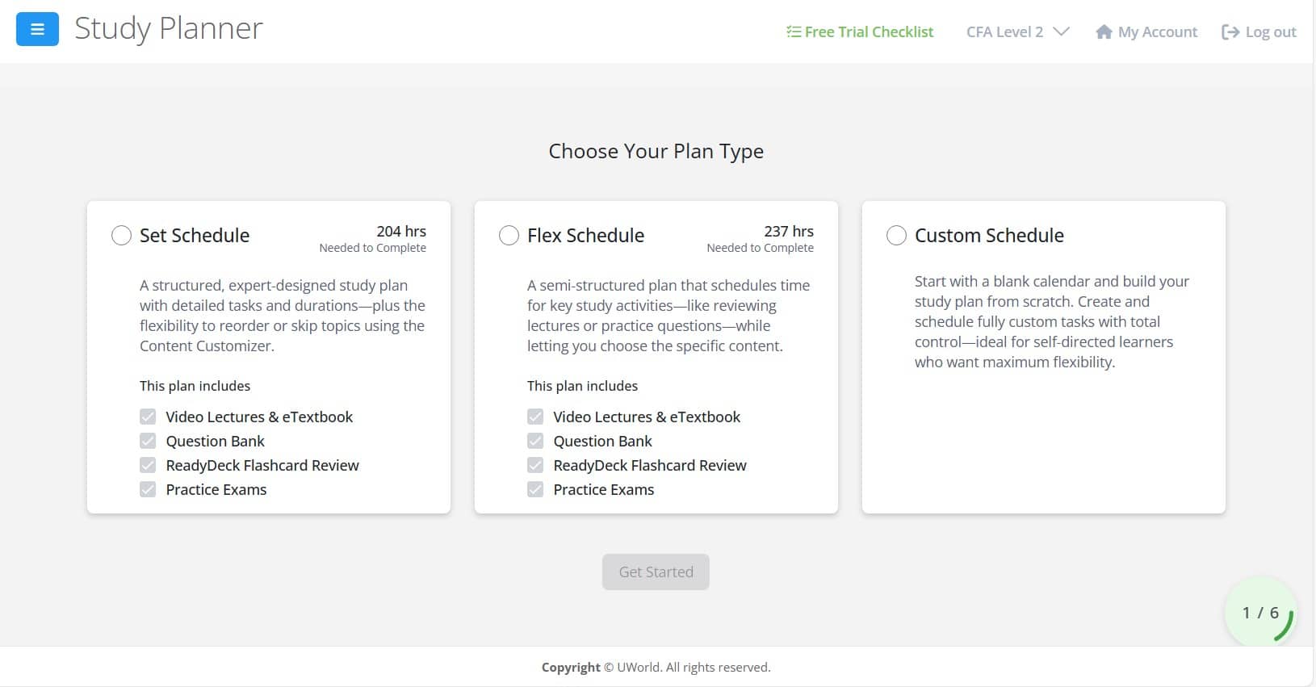The image size is (1316, 687).
Task: Open the blue hamburger menu button
Action: [37, 29]
